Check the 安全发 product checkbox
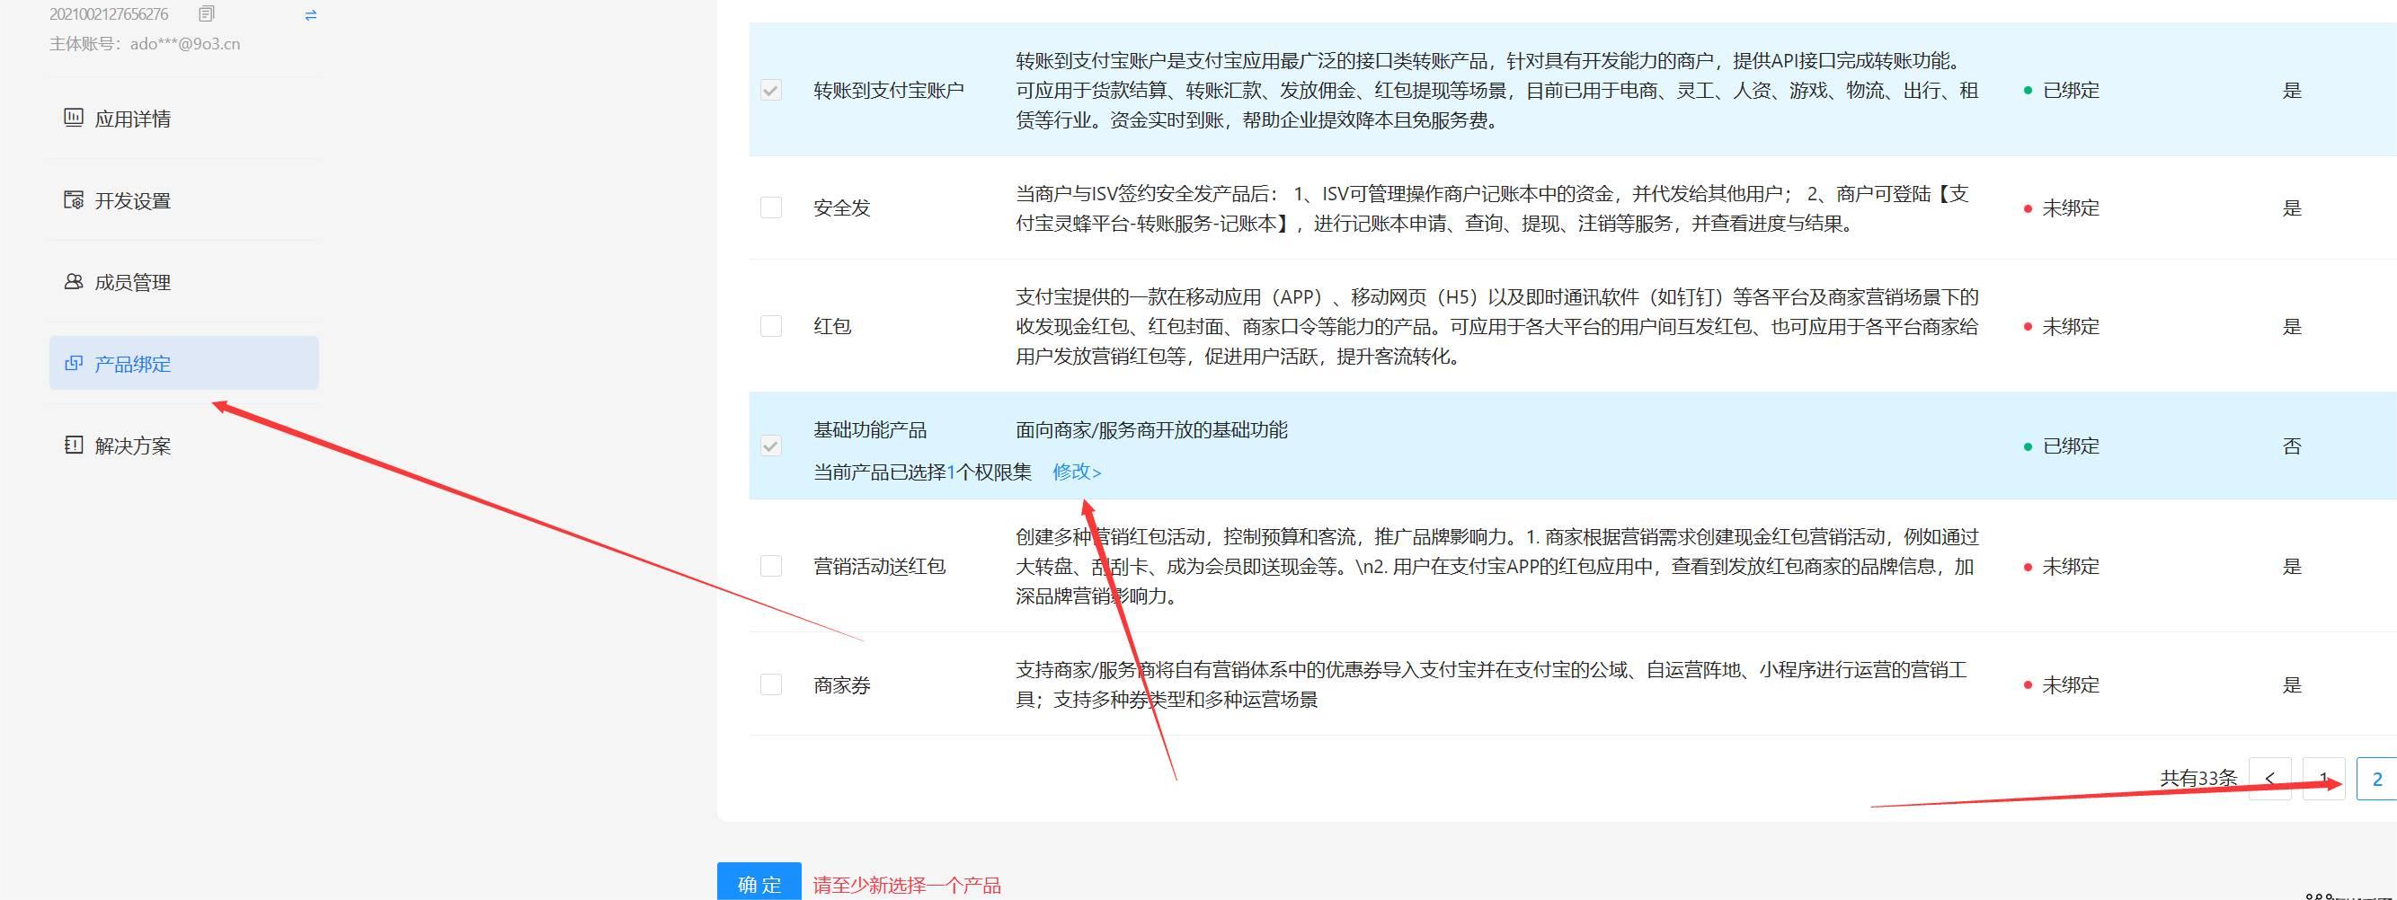This screenshot has height=900, width=2397. pos(770,207)
